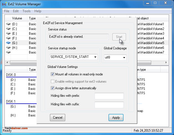The image size is (174, 135).
Task: Click the drive icon of the unlabeled HarddiskVolume7 row
Action: click(x=8, y=52)
